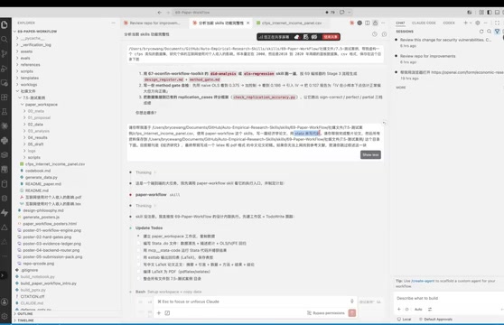This screenshot has height=325, width=504.
Task: Refresh the Sessions list
Action: (481, 32)
